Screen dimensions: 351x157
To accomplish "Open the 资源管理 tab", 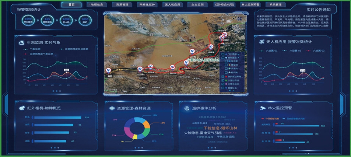I will 122,4.
